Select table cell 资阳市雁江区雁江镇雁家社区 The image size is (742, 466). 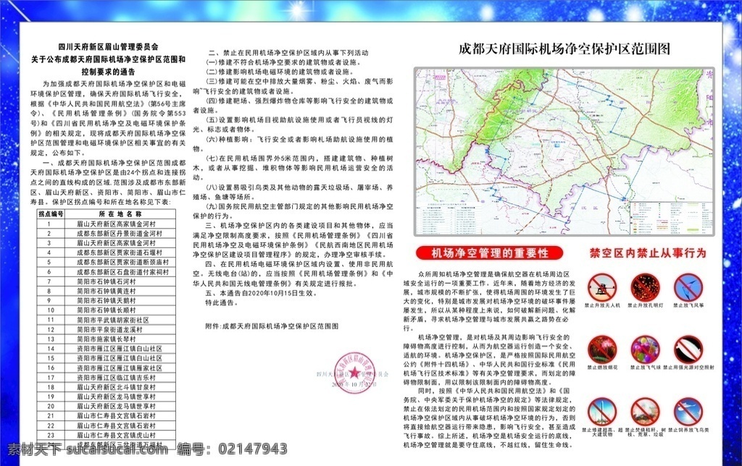(x=120, y=368)
